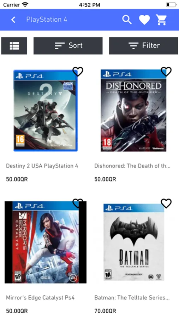Tap the back arrow in the header
179x319 pixels.
(x=13, y=20)
